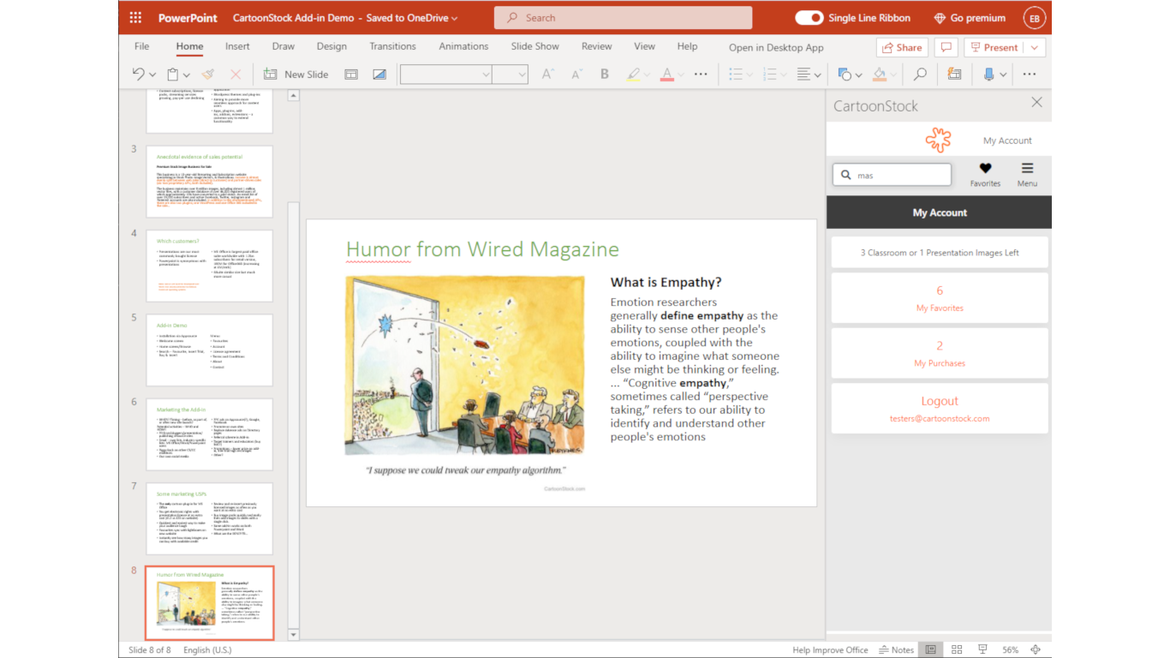This screenshot has height=658, width=1170.
Task: Open the CartoonStock Favorites heart icon
Action: click(x=985, y=169)
